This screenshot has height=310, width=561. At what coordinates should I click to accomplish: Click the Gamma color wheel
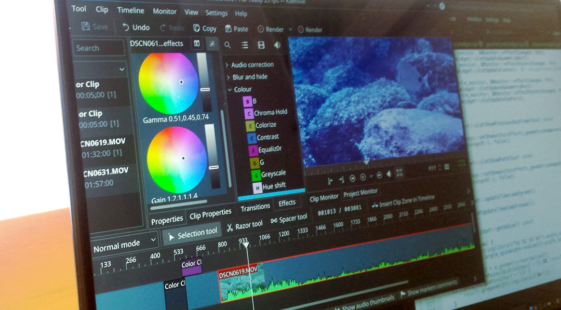169,83
